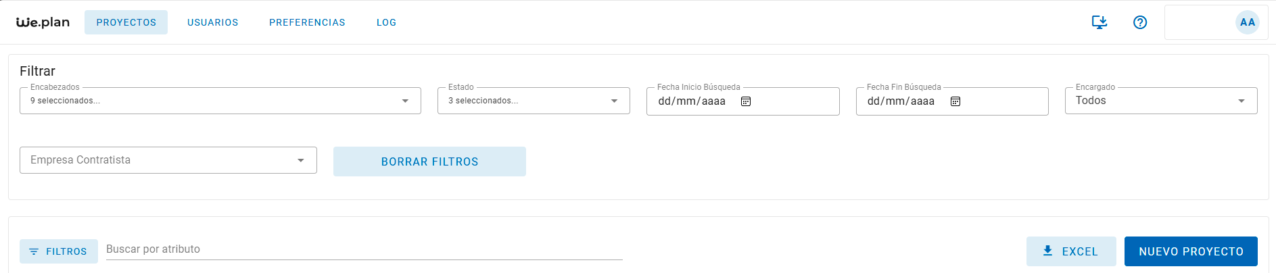Screen dimensions: 1276x273
Task: Click the filter lines icon in FILTROS
Action: tap(34, 251)
